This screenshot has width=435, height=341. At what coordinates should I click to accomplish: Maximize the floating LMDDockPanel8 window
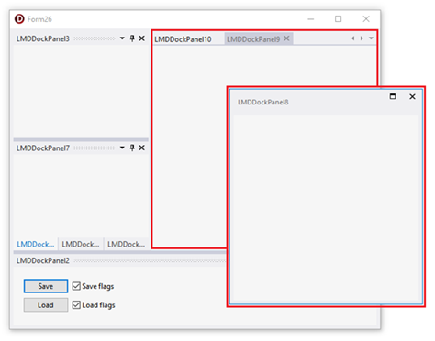click(393, 96)
